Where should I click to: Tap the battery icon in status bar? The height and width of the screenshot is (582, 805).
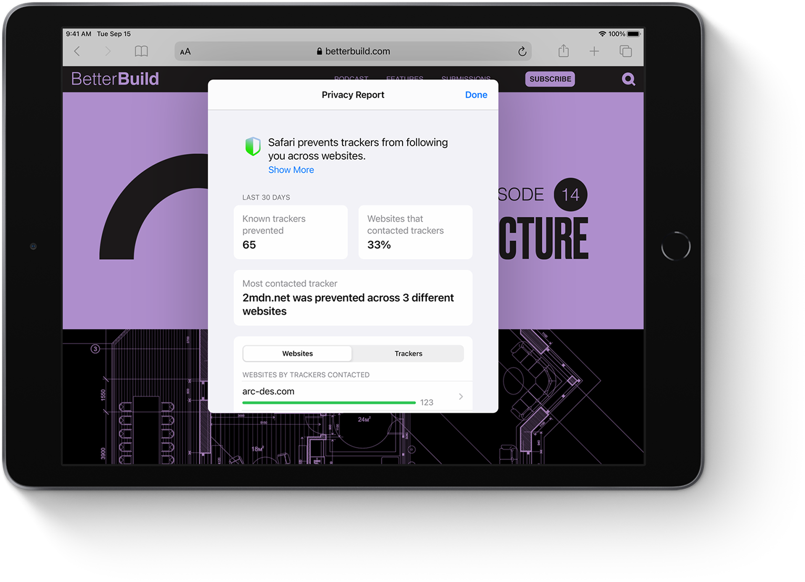pos(634,34)
